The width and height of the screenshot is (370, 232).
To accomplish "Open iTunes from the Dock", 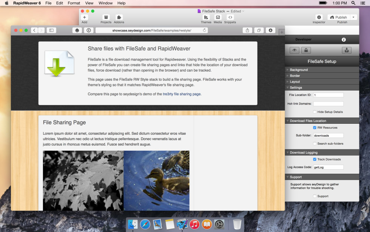I will pyautogui.click(x=194, y=224).
